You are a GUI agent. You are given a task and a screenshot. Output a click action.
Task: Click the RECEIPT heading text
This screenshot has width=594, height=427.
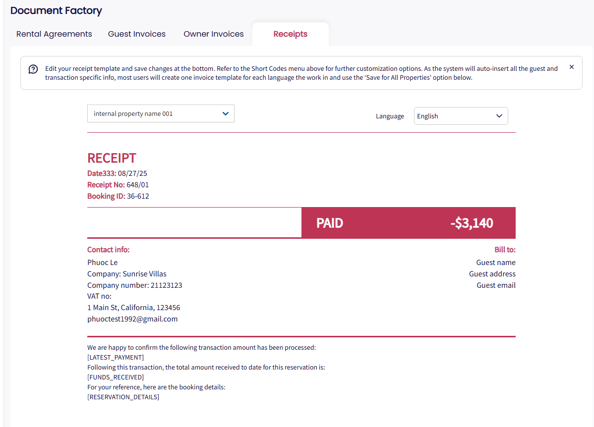point(112,158)
